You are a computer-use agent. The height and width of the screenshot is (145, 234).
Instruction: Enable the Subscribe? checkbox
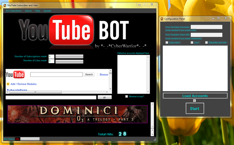[x=167, y=43]
